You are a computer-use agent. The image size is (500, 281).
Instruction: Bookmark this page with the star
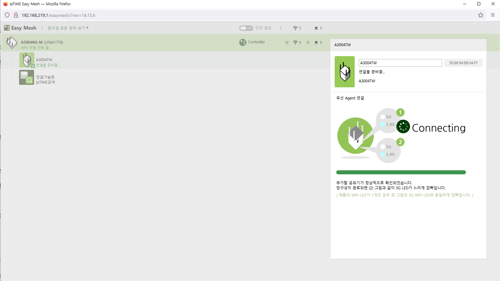coord(481,15)
